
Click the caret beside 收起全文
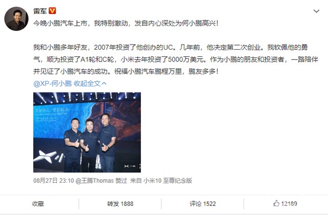104,83
